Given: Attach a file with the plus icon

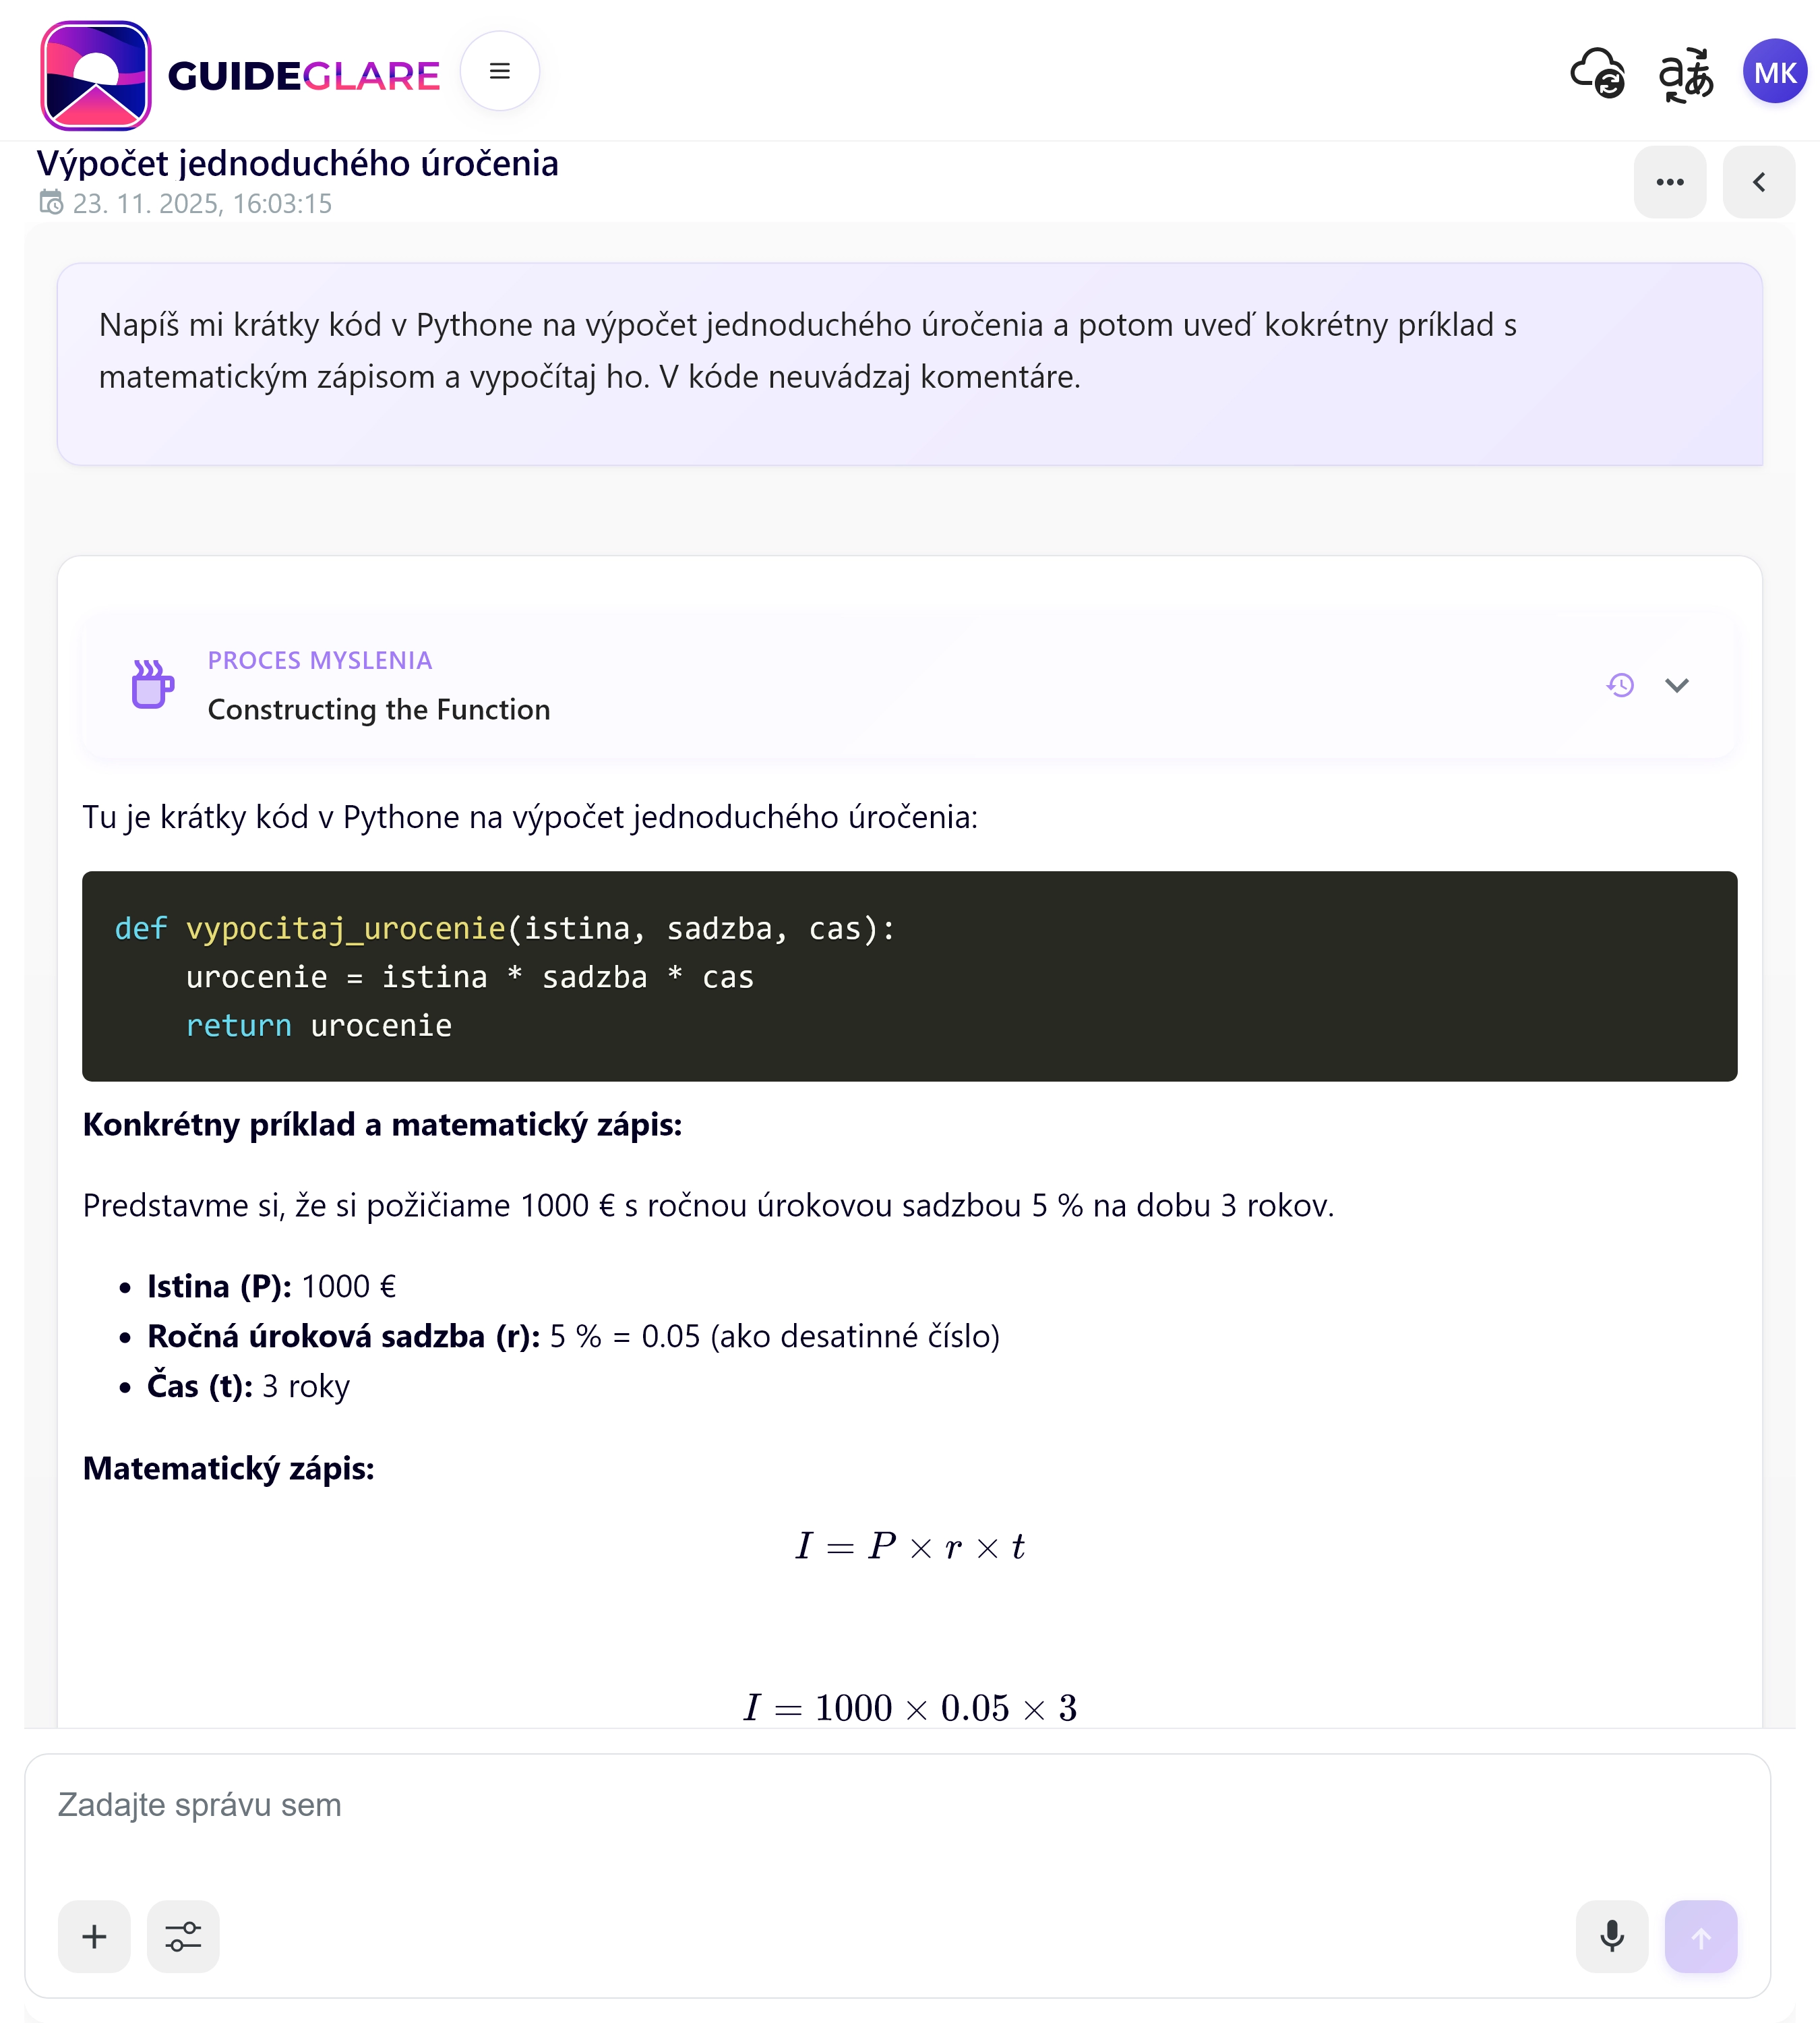Looking at the screenshot, I should (x=93, y=1937).
